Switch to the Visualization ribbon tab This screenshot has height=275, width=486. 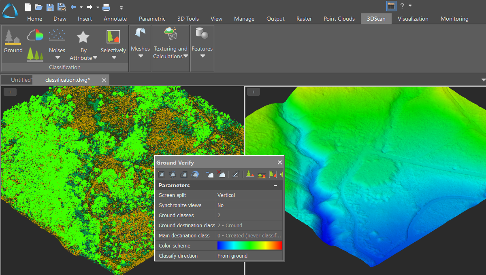(413, 19)
